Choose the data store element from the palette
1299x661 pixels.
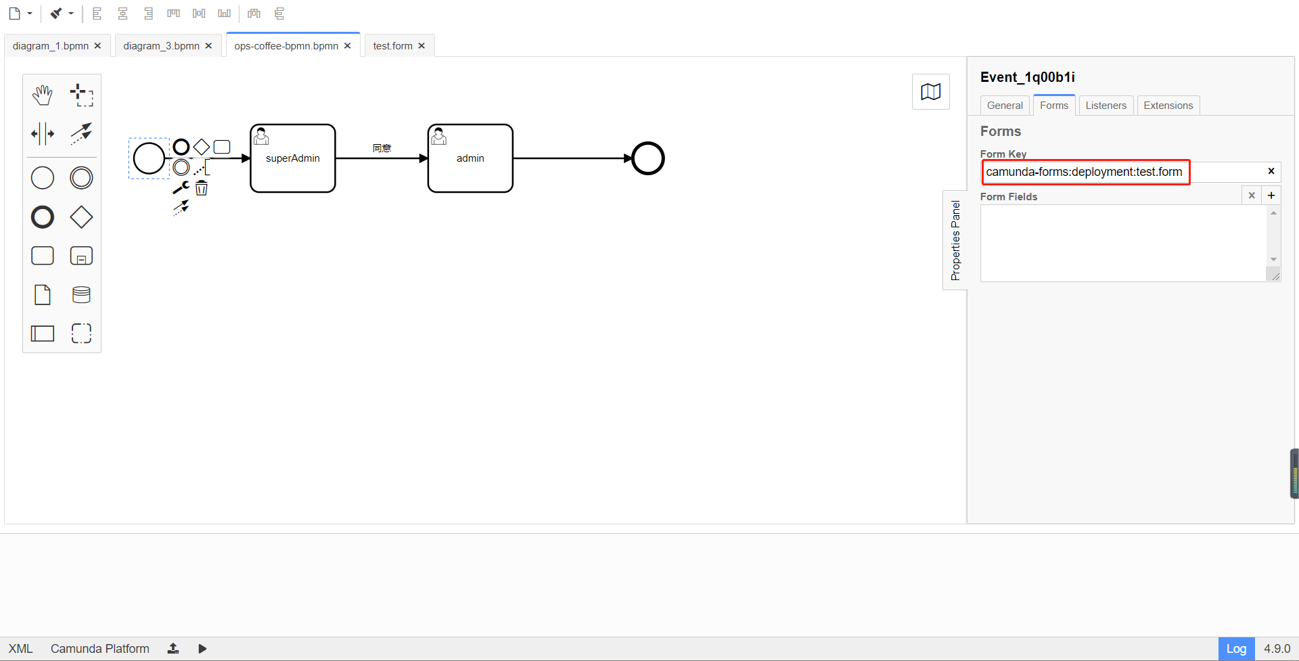[x=81, y=294]
